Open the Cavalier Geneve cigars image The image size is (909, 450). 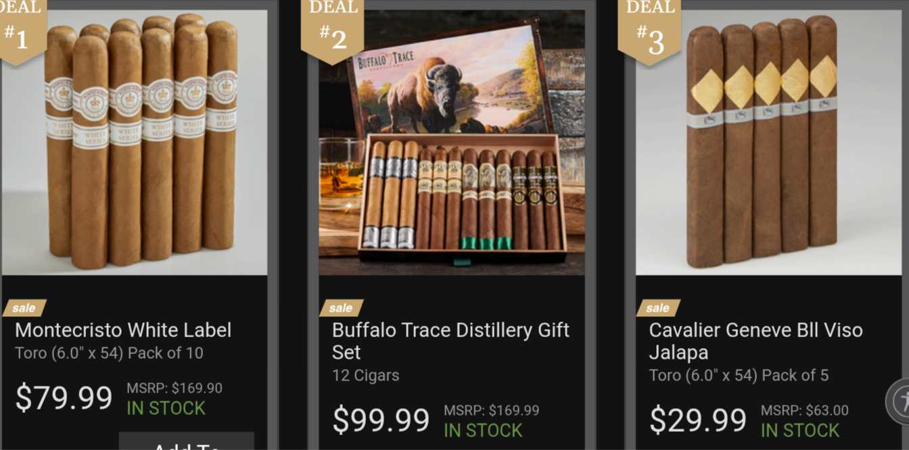(768, 143)
